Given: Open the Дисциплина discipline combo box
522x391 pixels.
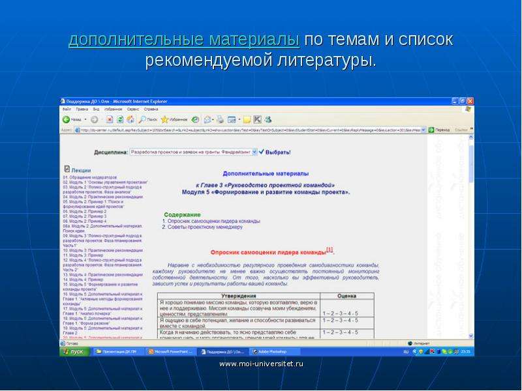Looking at the screenshot, I should pyautogui.click(x=193, y=152).
